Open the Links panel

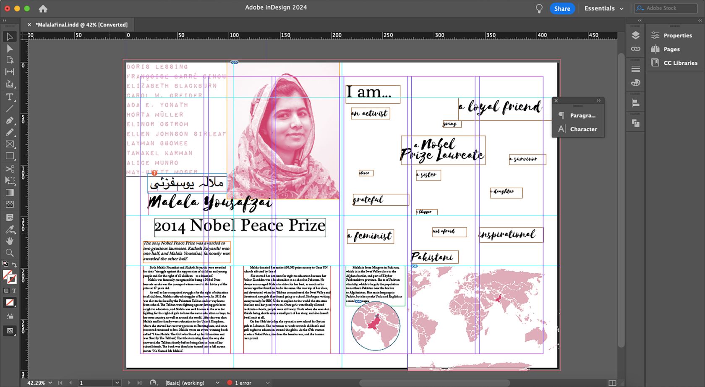pyautogui.click(x=635, y=49)
